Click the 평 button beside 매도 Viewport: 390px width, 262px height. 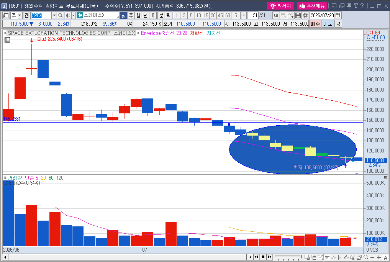tap(338, 24)
